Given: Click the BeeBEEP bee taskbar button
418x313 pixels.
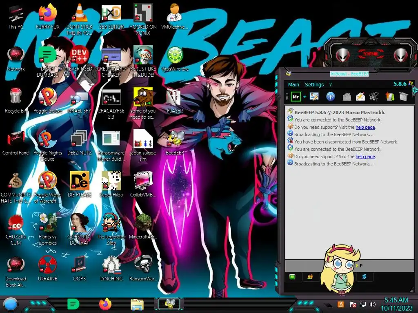Looking at the screenshot, I should pyautogui.click(x=169, y=304).
